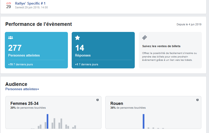
Task: Click the event date Samedi 29 juin 2019
Action: [31, 8]
